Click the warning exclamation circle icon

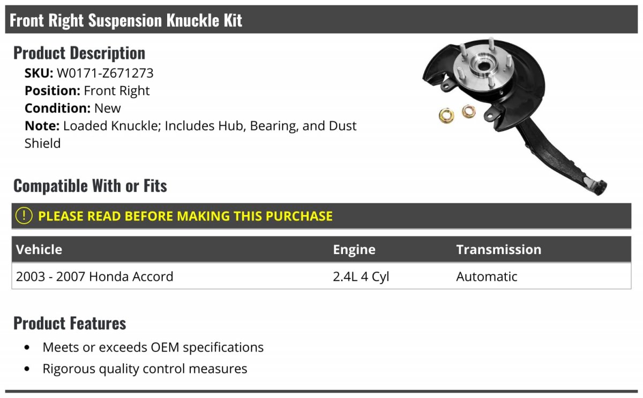click(x=24, y=216)
